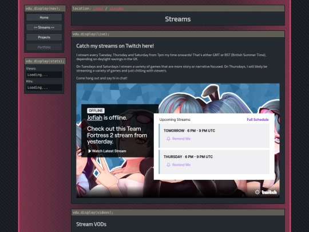Click the vdu.display(stats); panel header
Image resolution: width=309 pixels, height=232 pixels.
click(45, 61)
